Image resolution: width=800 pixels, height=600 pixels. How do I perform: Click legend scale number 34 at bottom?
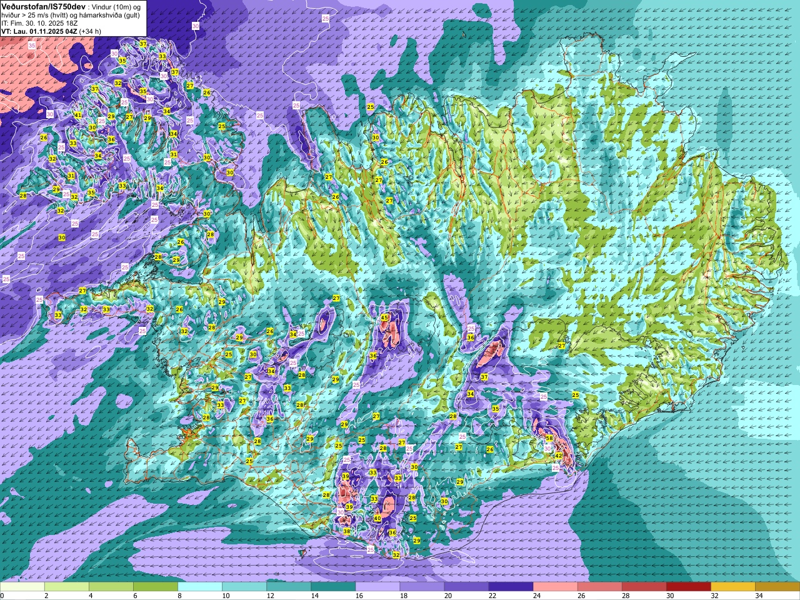(759, 596)
